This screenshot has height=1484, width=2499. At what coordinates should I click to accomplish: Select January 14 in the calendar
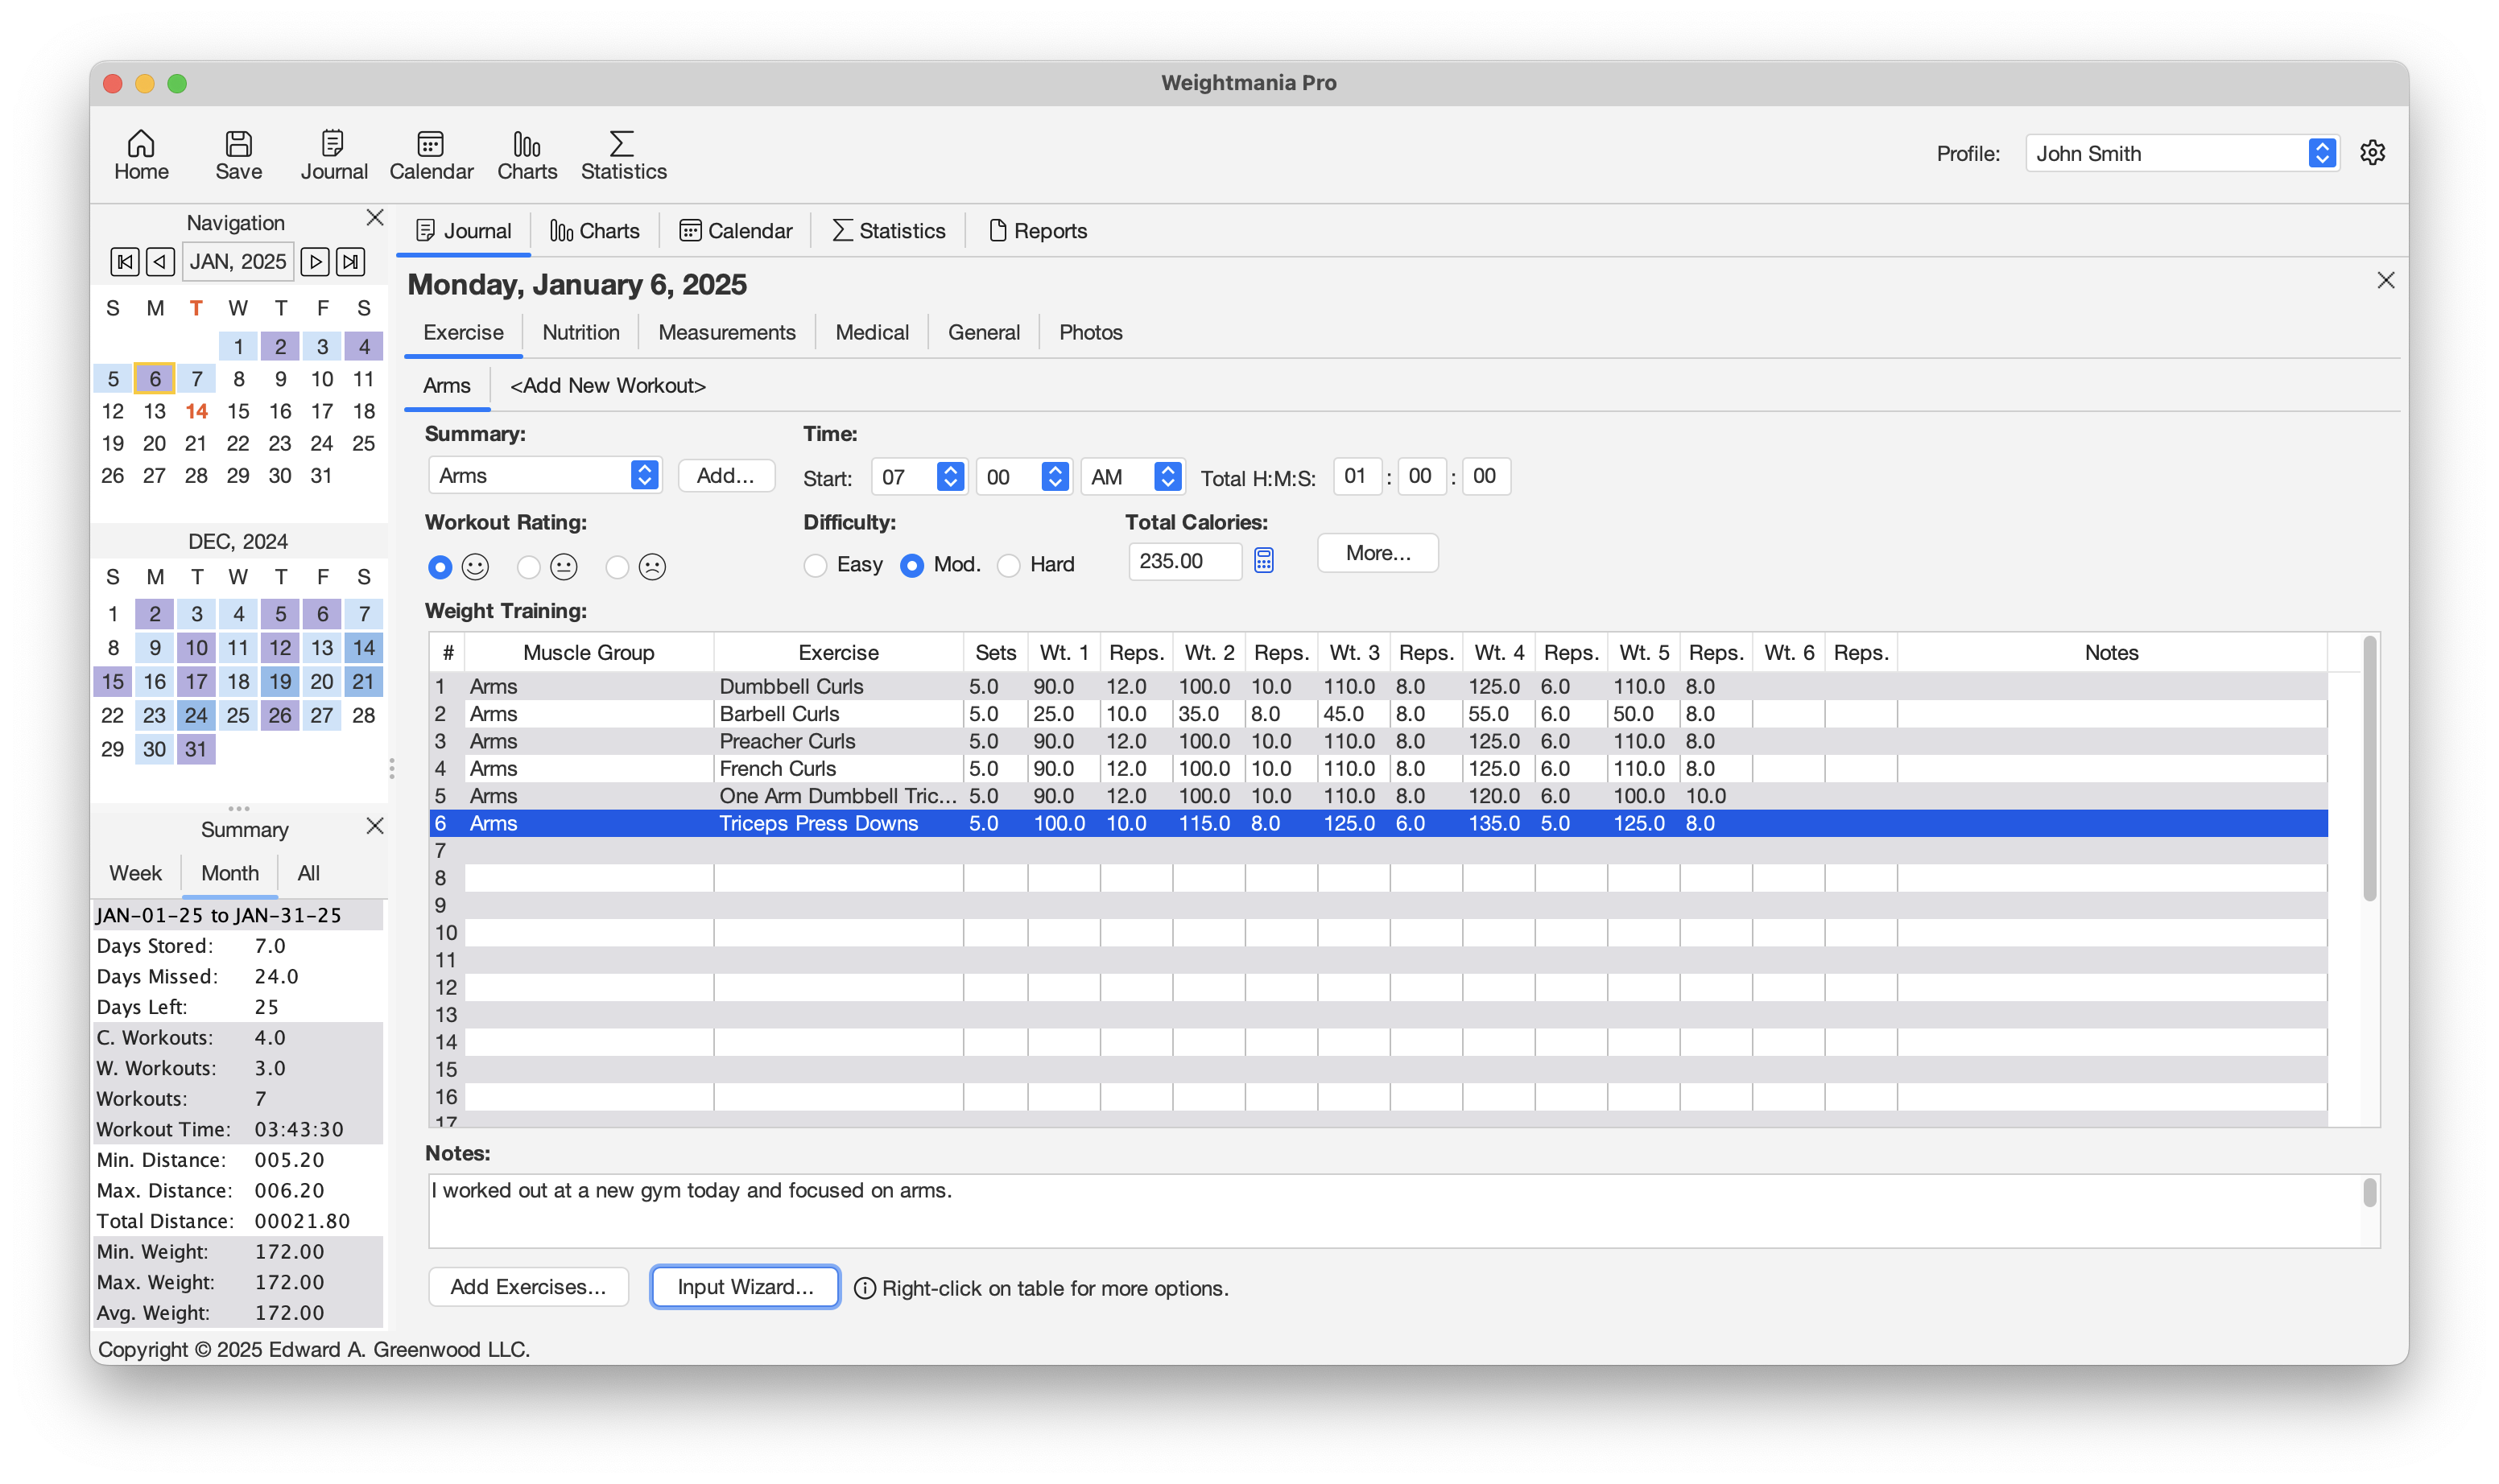(x=196, y=412)
